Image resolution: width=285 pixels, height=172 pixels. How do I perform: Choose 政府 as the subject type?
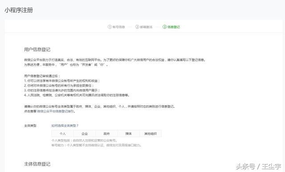(106, 134)
